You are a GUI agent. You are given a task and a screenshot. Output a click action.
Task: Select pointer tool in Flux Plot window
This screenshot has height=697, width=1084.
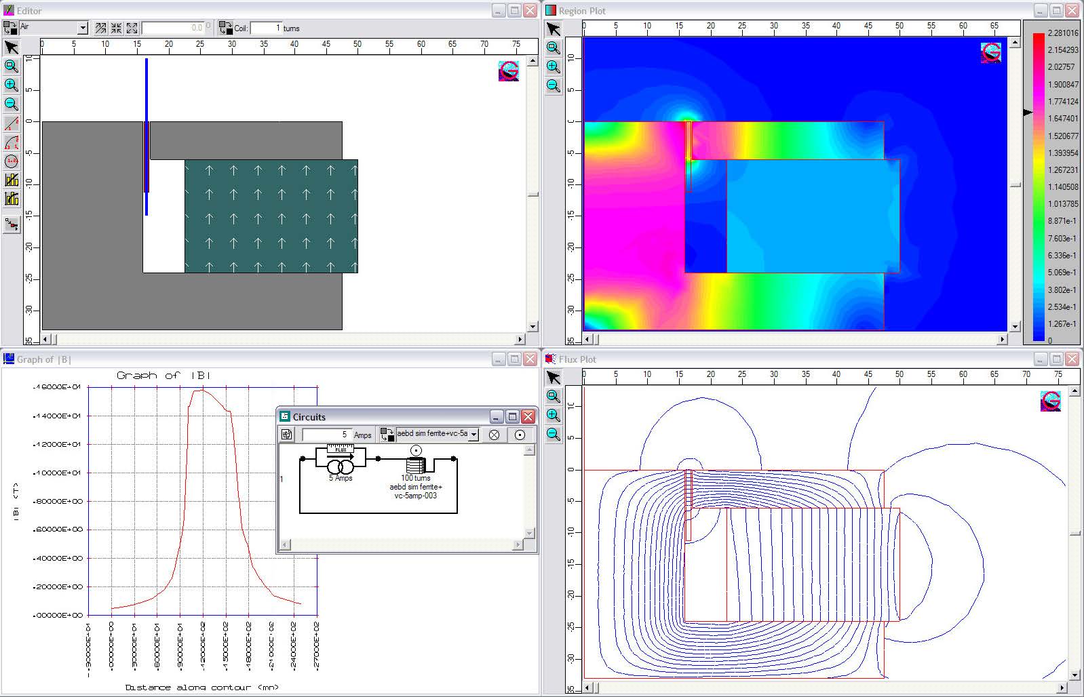point(554,378)
